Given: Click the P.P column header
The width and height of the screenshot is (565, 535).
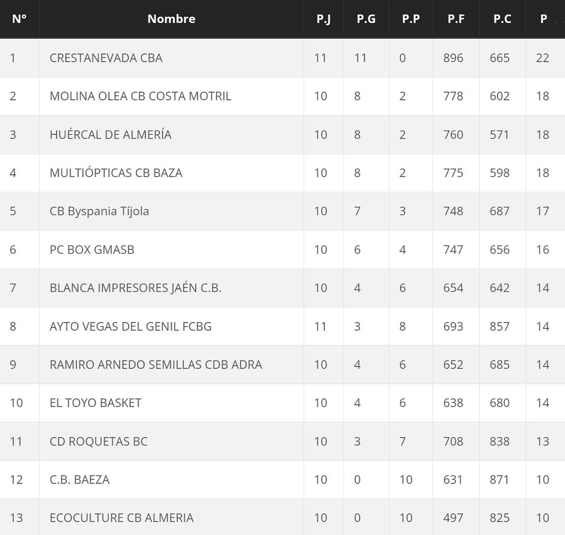Looking at the screenshot, I should click(411, 19).
